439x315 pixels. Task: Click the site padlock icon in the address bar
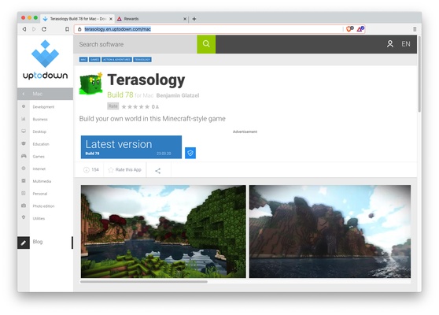pos(79,29)
